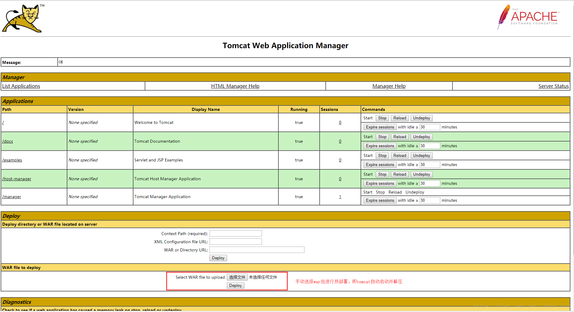Image resolution: width=574 pixels, height=312 pixels.
Task: Focus the XML Configuration file URL field
Action: pos(236,242)
